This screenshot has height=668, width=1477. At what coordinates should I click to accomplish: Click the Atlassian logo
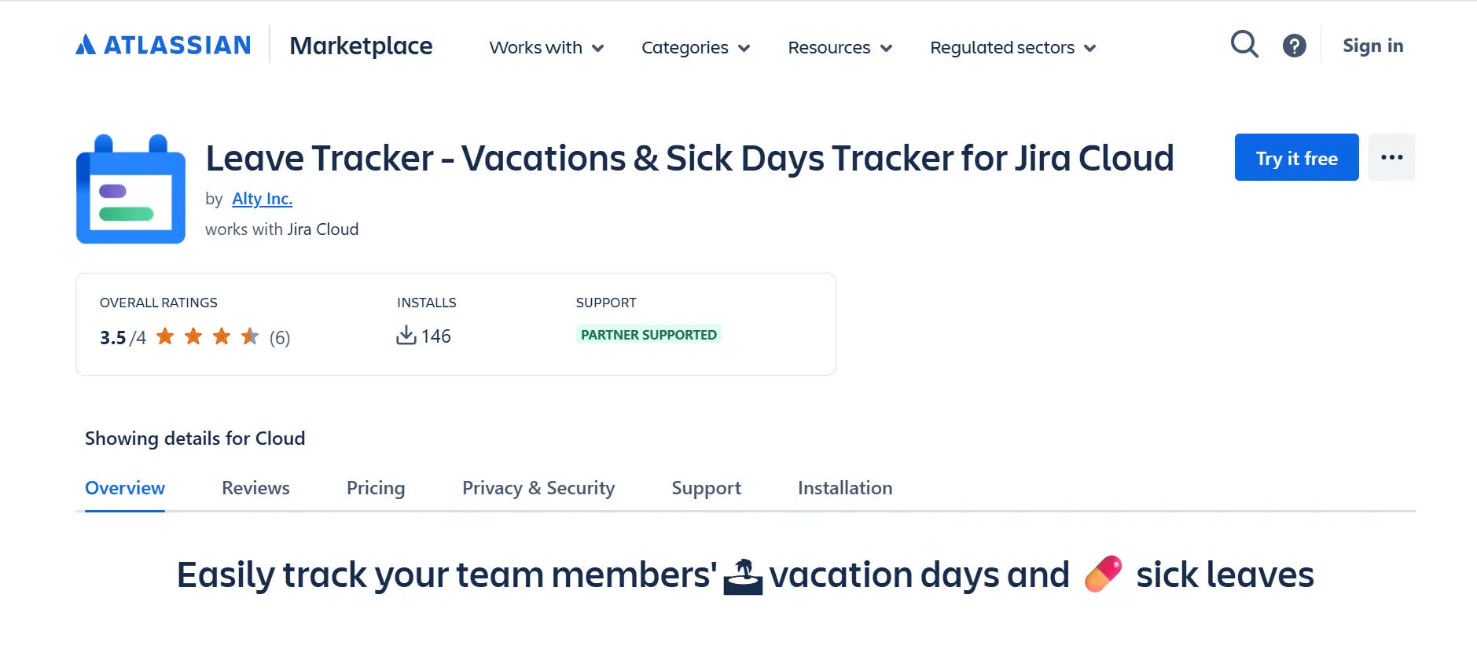(161, 45)
